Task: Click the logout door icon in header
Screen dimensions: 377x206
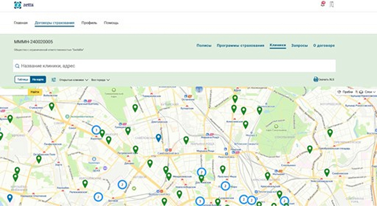Action: point(332,4)
